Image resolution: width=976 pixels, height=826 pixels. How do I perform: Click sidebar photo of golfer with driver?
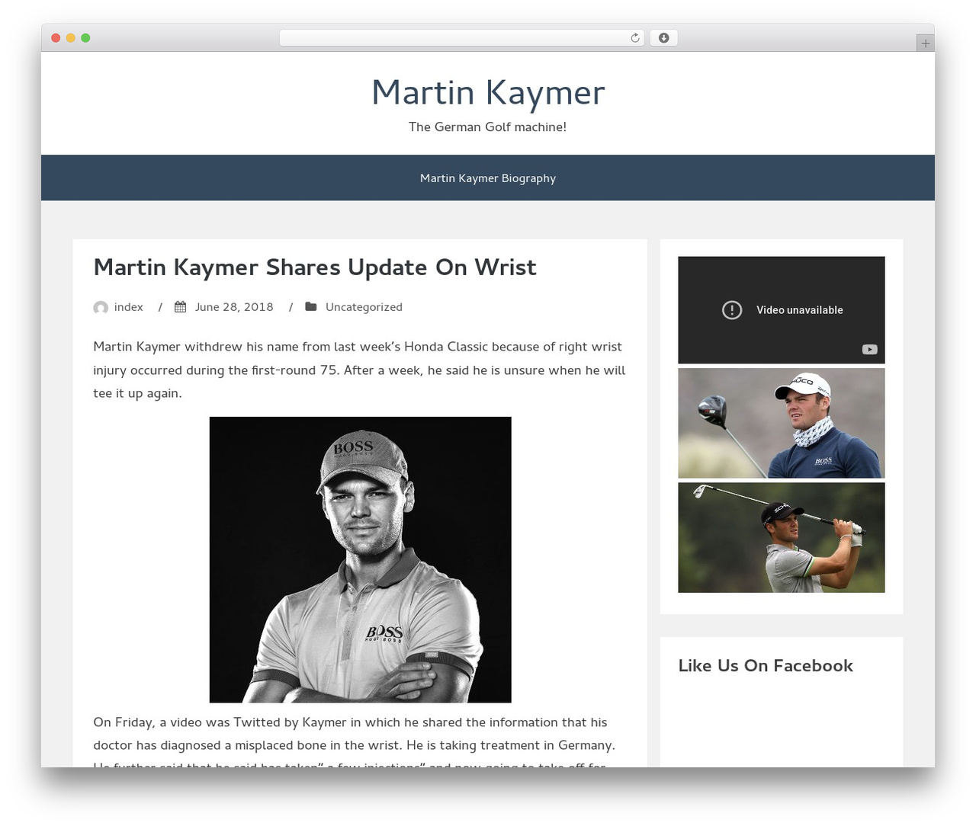[782, 423]
